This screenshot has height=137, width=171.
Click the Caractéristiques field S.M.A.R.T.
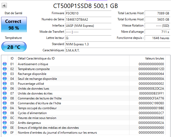pos(118,50)
